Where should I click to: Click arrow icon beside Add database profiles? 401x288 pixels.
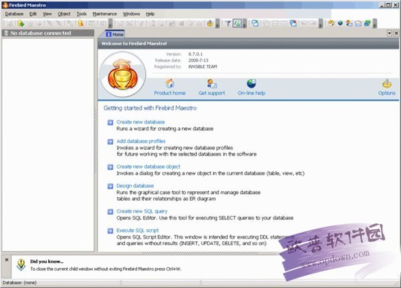point(110,141)
